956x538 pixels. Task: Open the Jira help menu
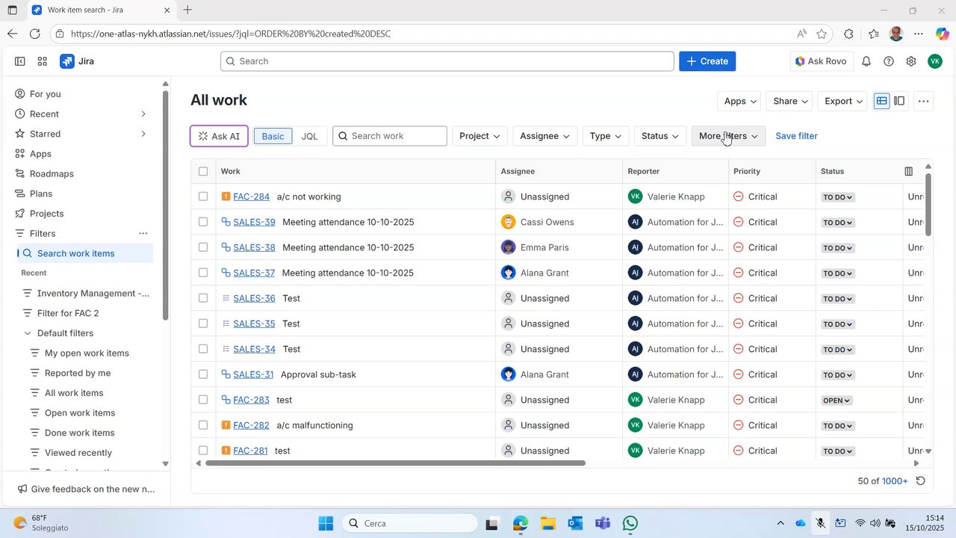[x=889, y=61]
